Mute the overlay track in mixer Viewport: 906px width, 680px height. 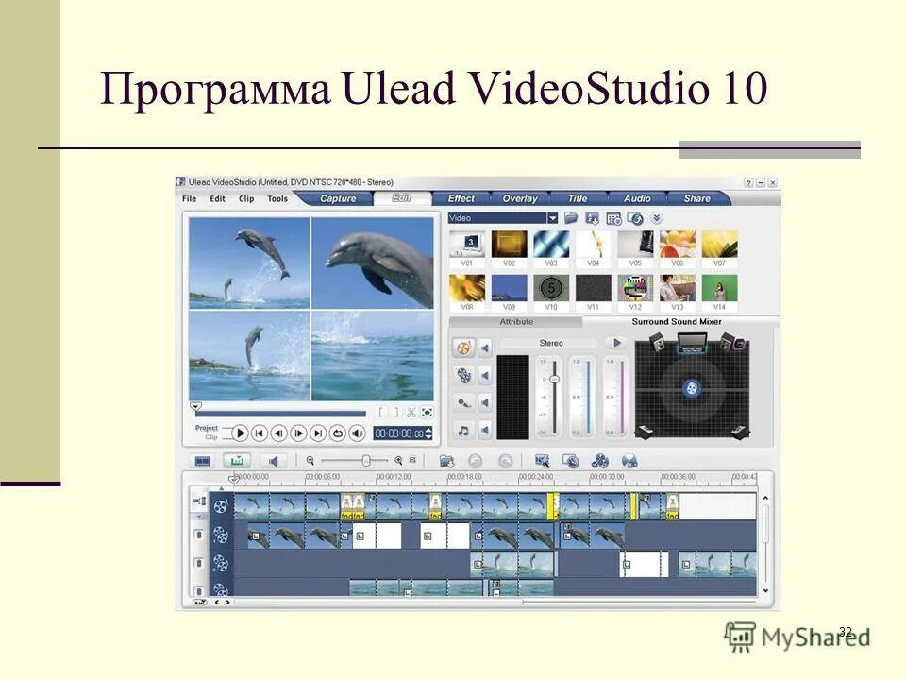485,375
